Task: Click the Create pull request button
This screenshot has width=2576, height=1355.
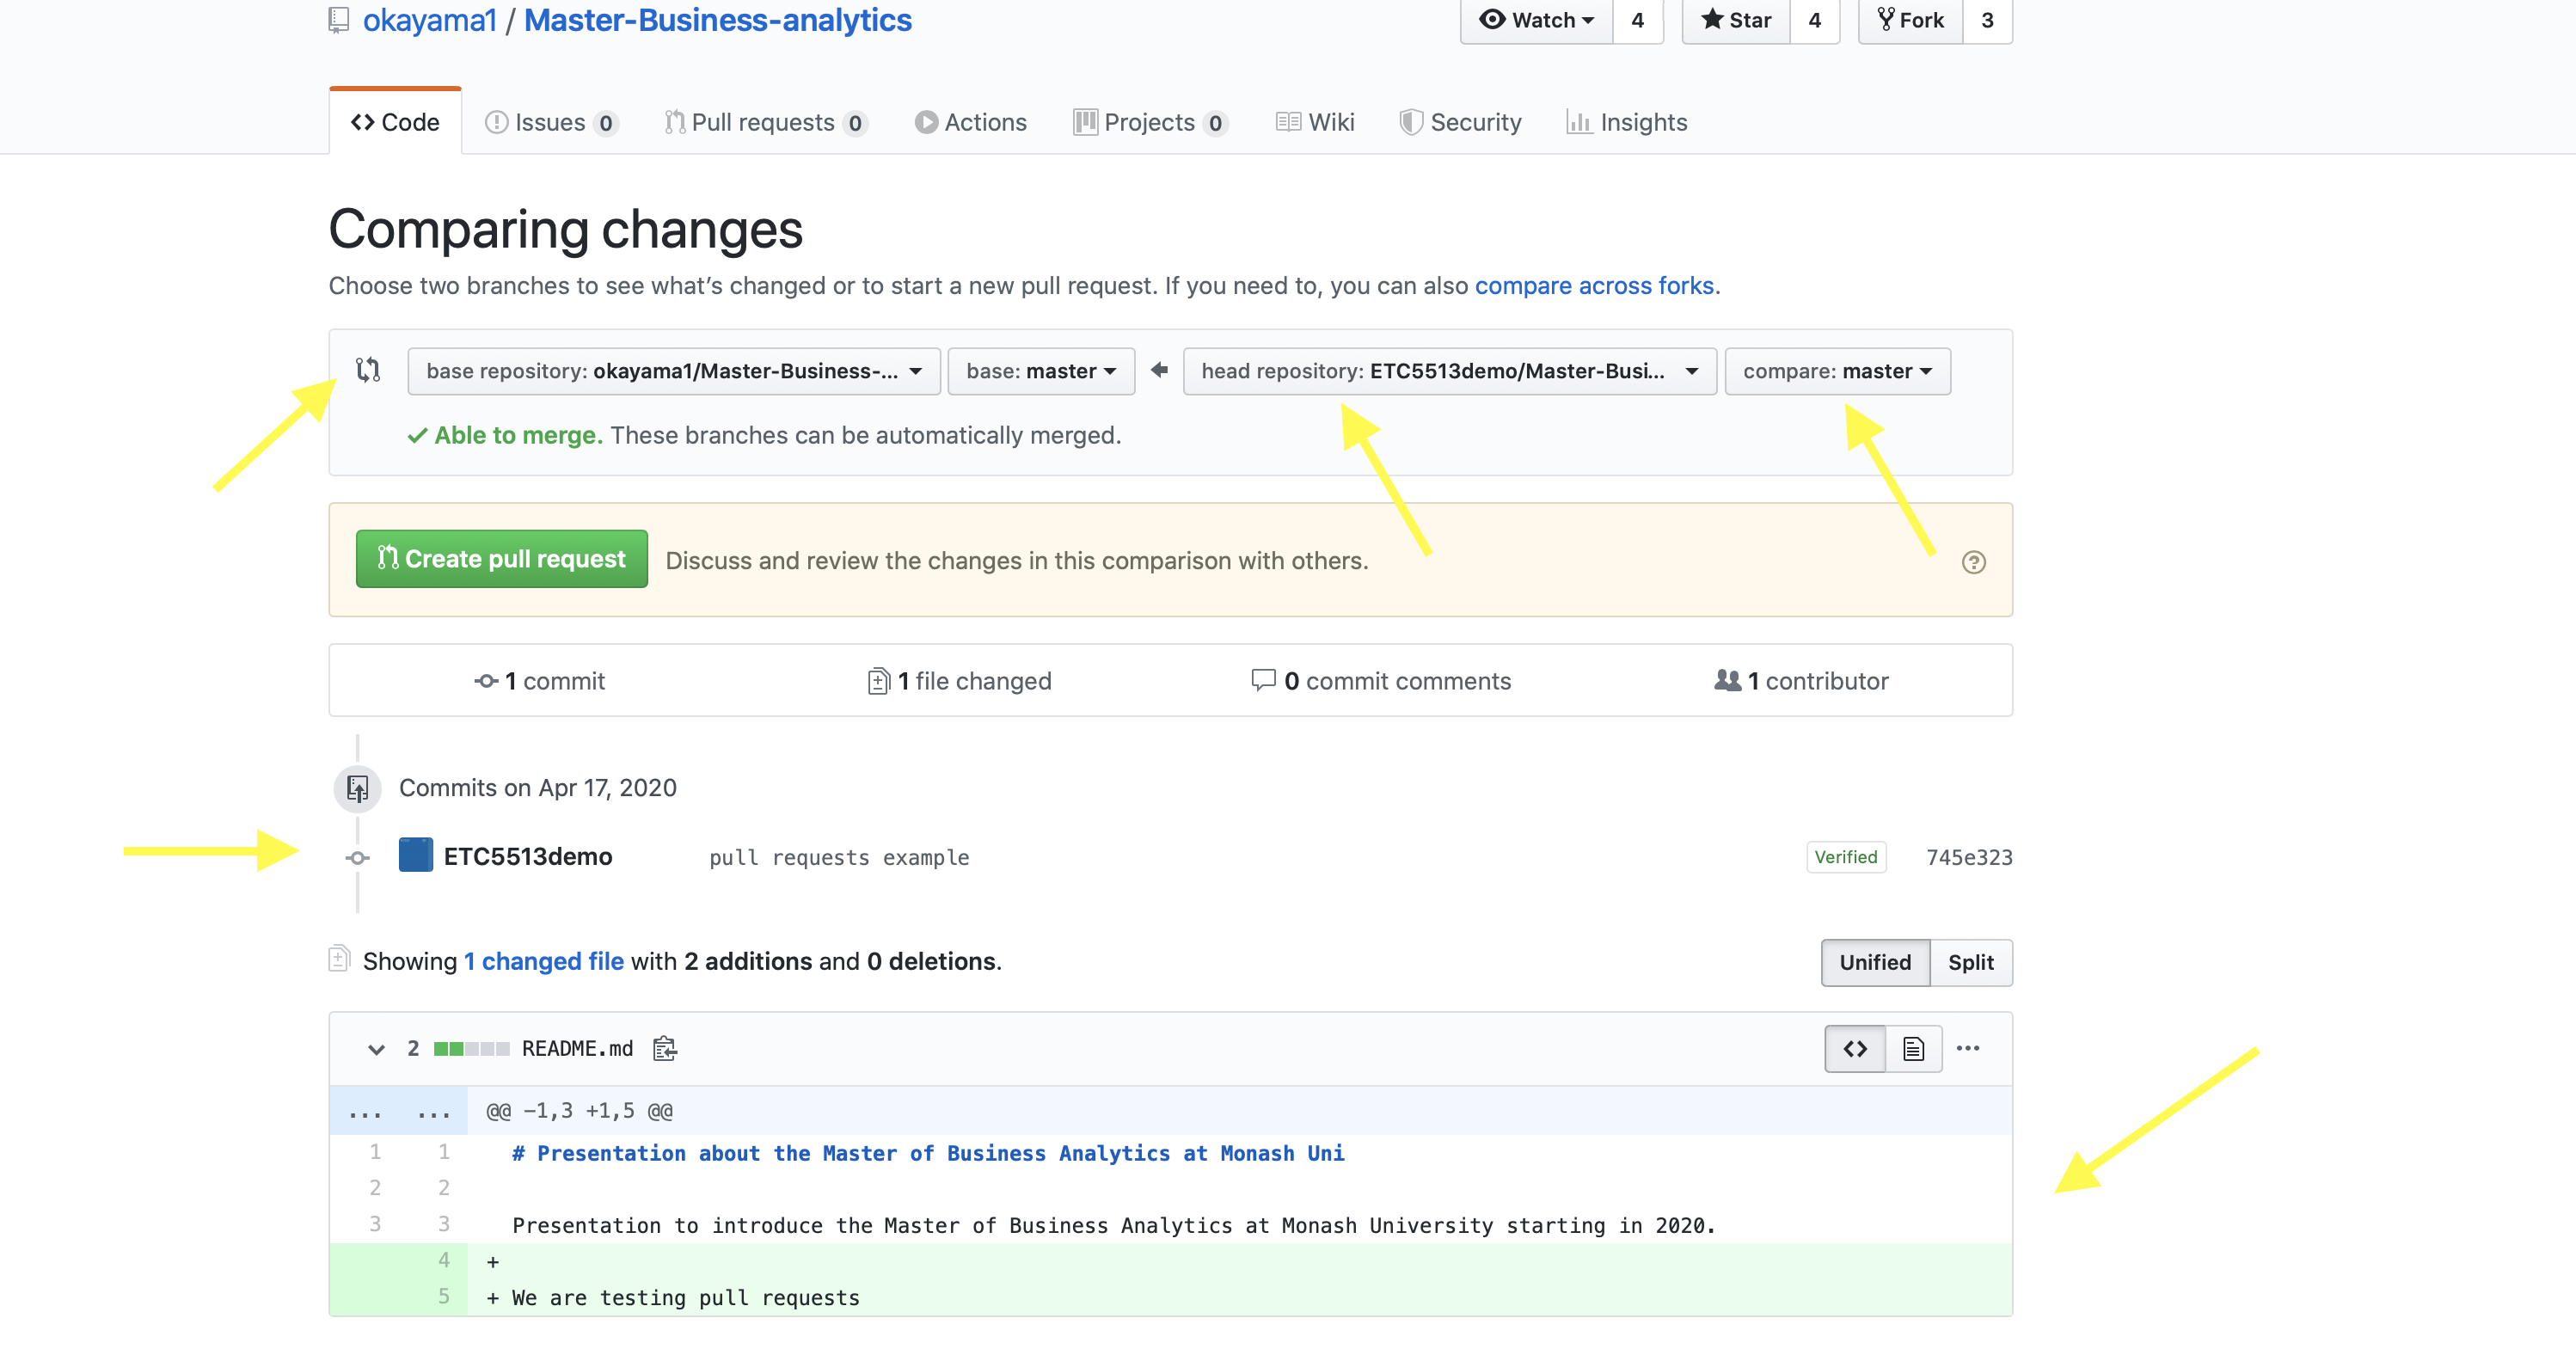Action: tap(501, 559)
